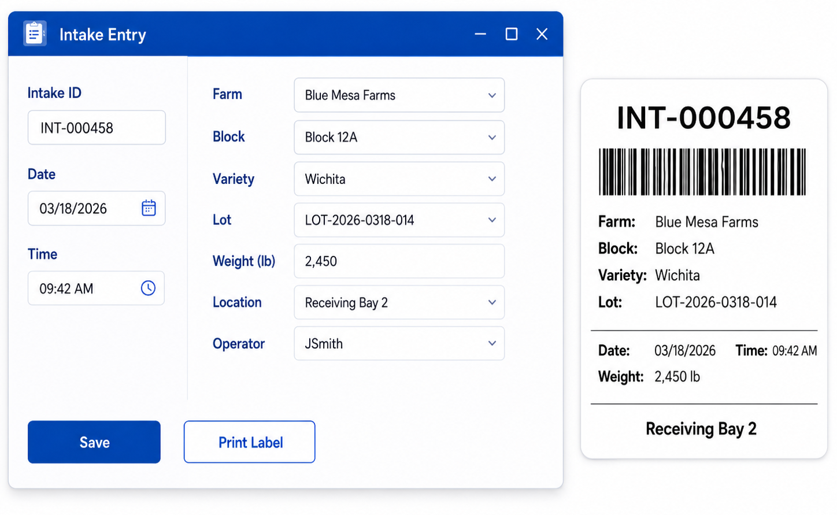Open the Variety dropdown showing Wichita
This screenshot has width=837, height=515.
[x=399, y=179]
